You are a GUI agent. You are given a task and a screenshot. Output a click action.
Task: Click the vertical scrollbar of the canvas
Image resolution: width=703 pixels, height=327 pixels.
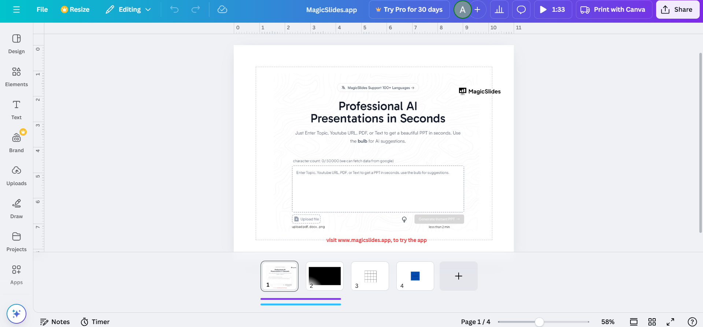[x=700, y=143]
